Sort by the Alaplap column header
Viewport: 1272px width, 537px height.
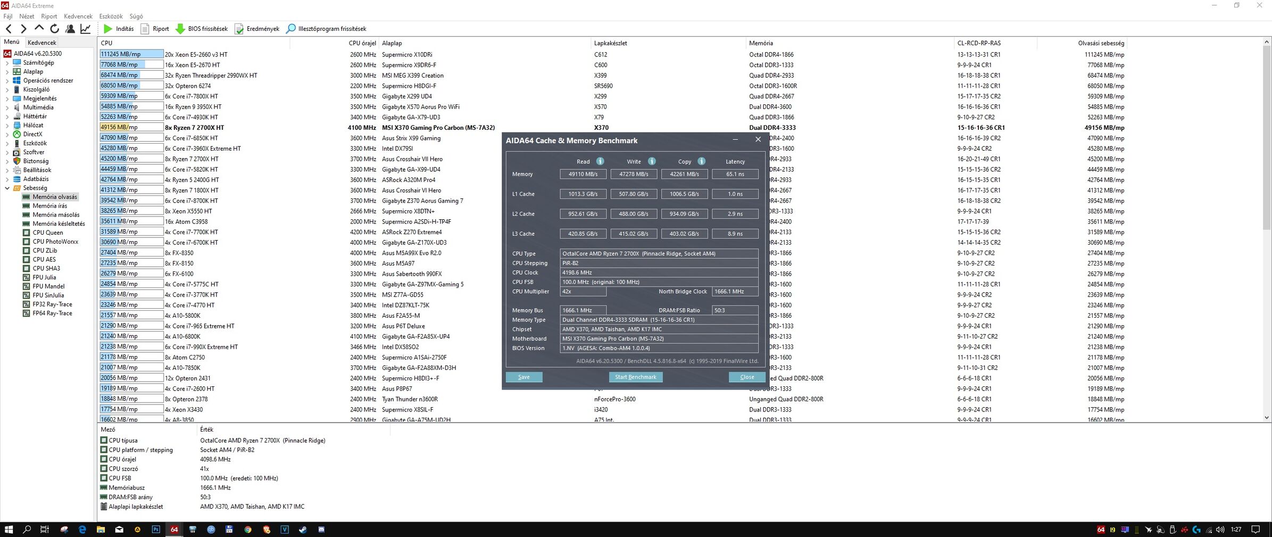click(485, 43)
